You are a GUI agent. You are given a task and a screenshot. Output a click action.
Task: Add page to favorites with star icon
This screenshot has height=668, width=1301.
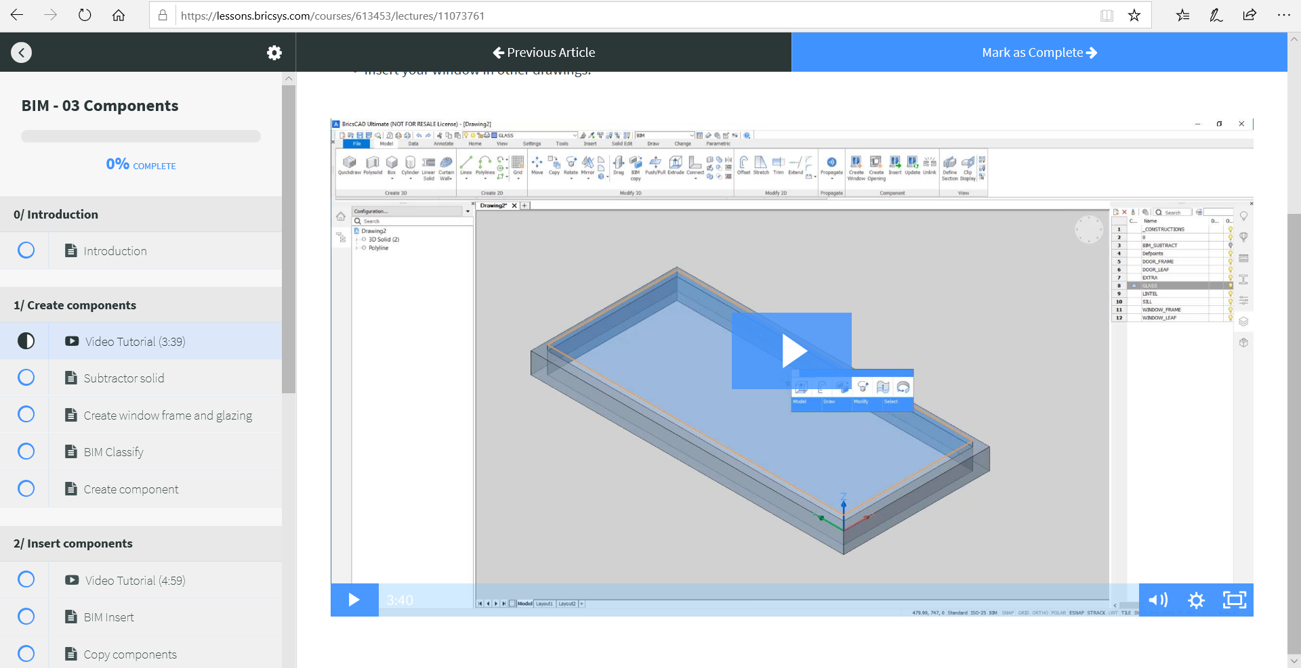pyautogui.click(x=1134, y=15)
